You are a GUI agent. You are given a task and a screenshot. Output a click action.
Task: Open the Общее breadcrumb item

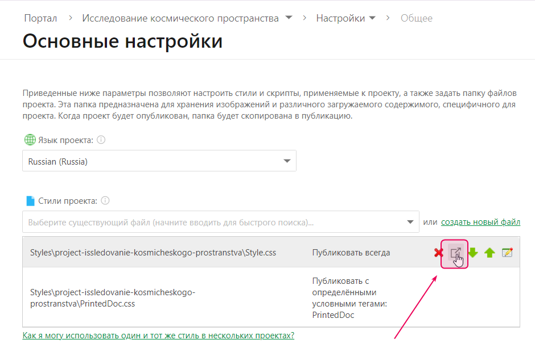point(416,18)
